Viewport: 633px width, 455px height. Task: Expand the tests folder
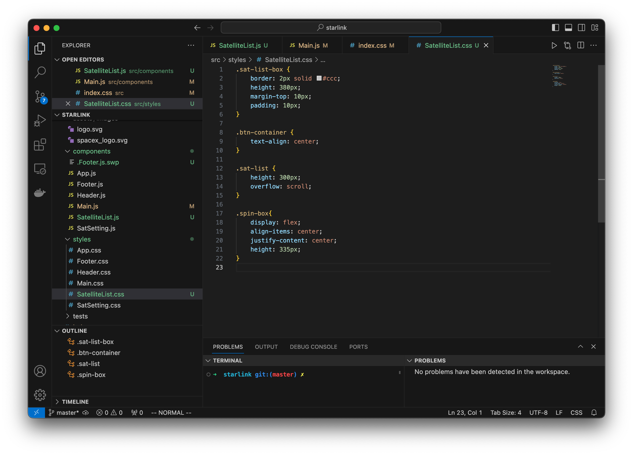(x=80, y=316)
